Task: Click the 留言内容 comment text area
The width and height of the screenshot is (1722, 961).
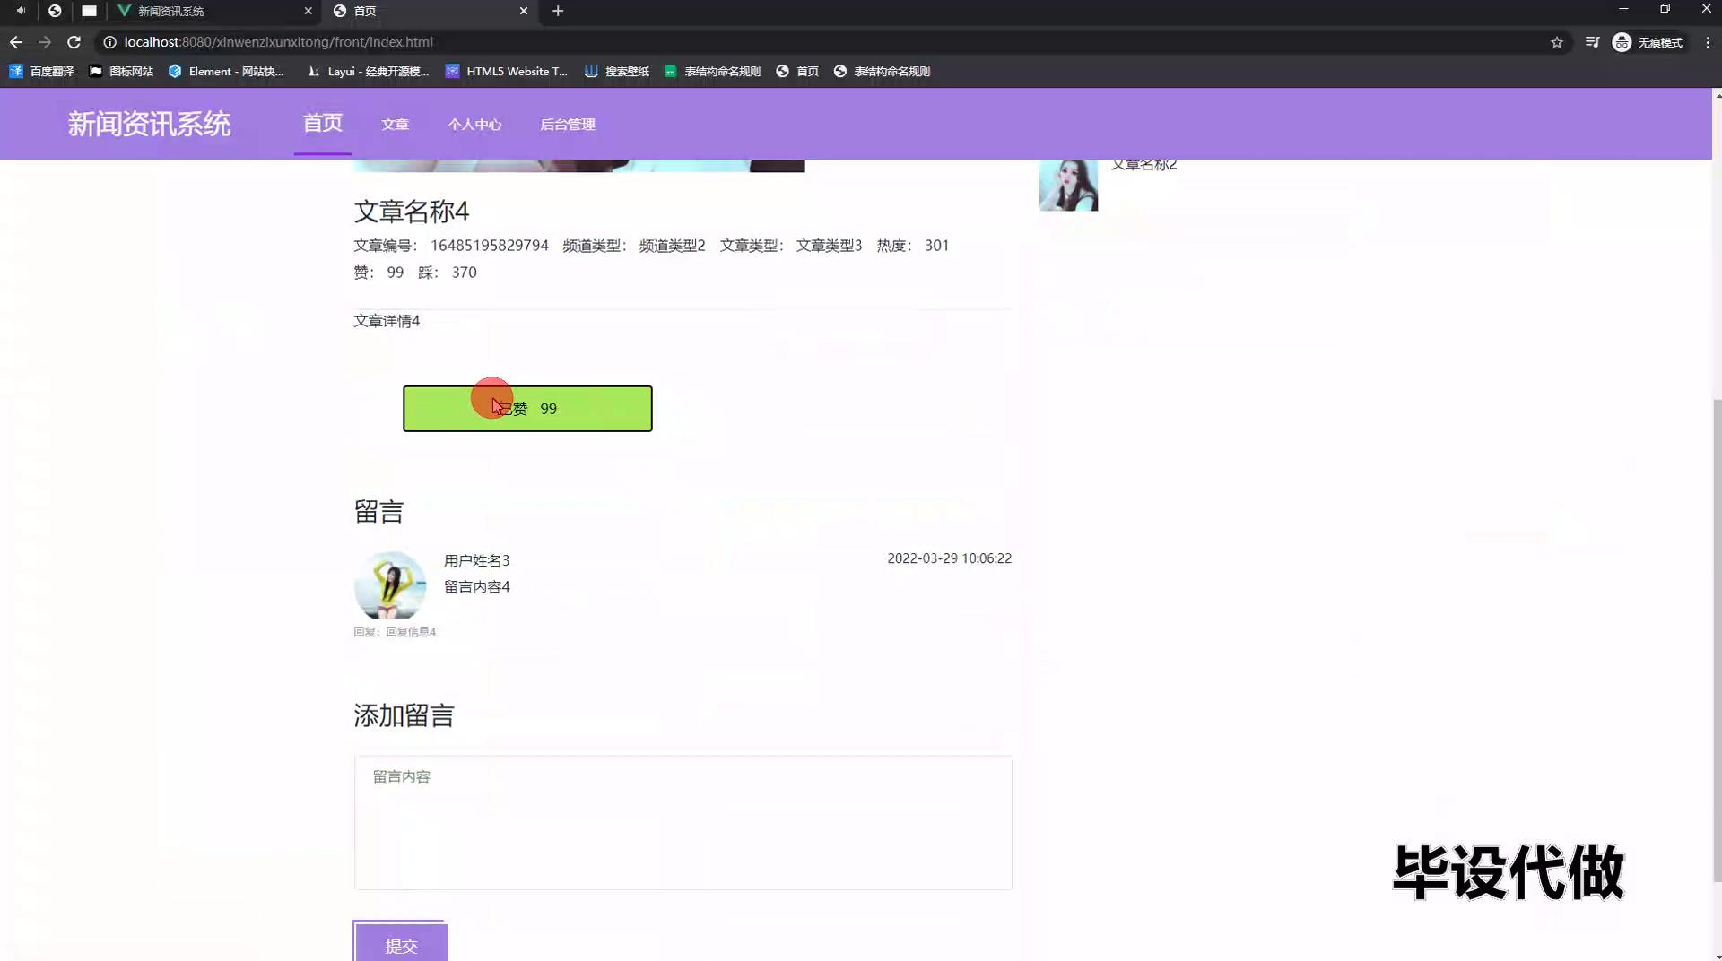Action: (683, 822)
